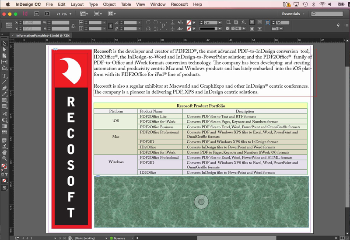This screenshot has height=240, width=350.
Task: Click the fx effects icon
Action: pos(244,22)
